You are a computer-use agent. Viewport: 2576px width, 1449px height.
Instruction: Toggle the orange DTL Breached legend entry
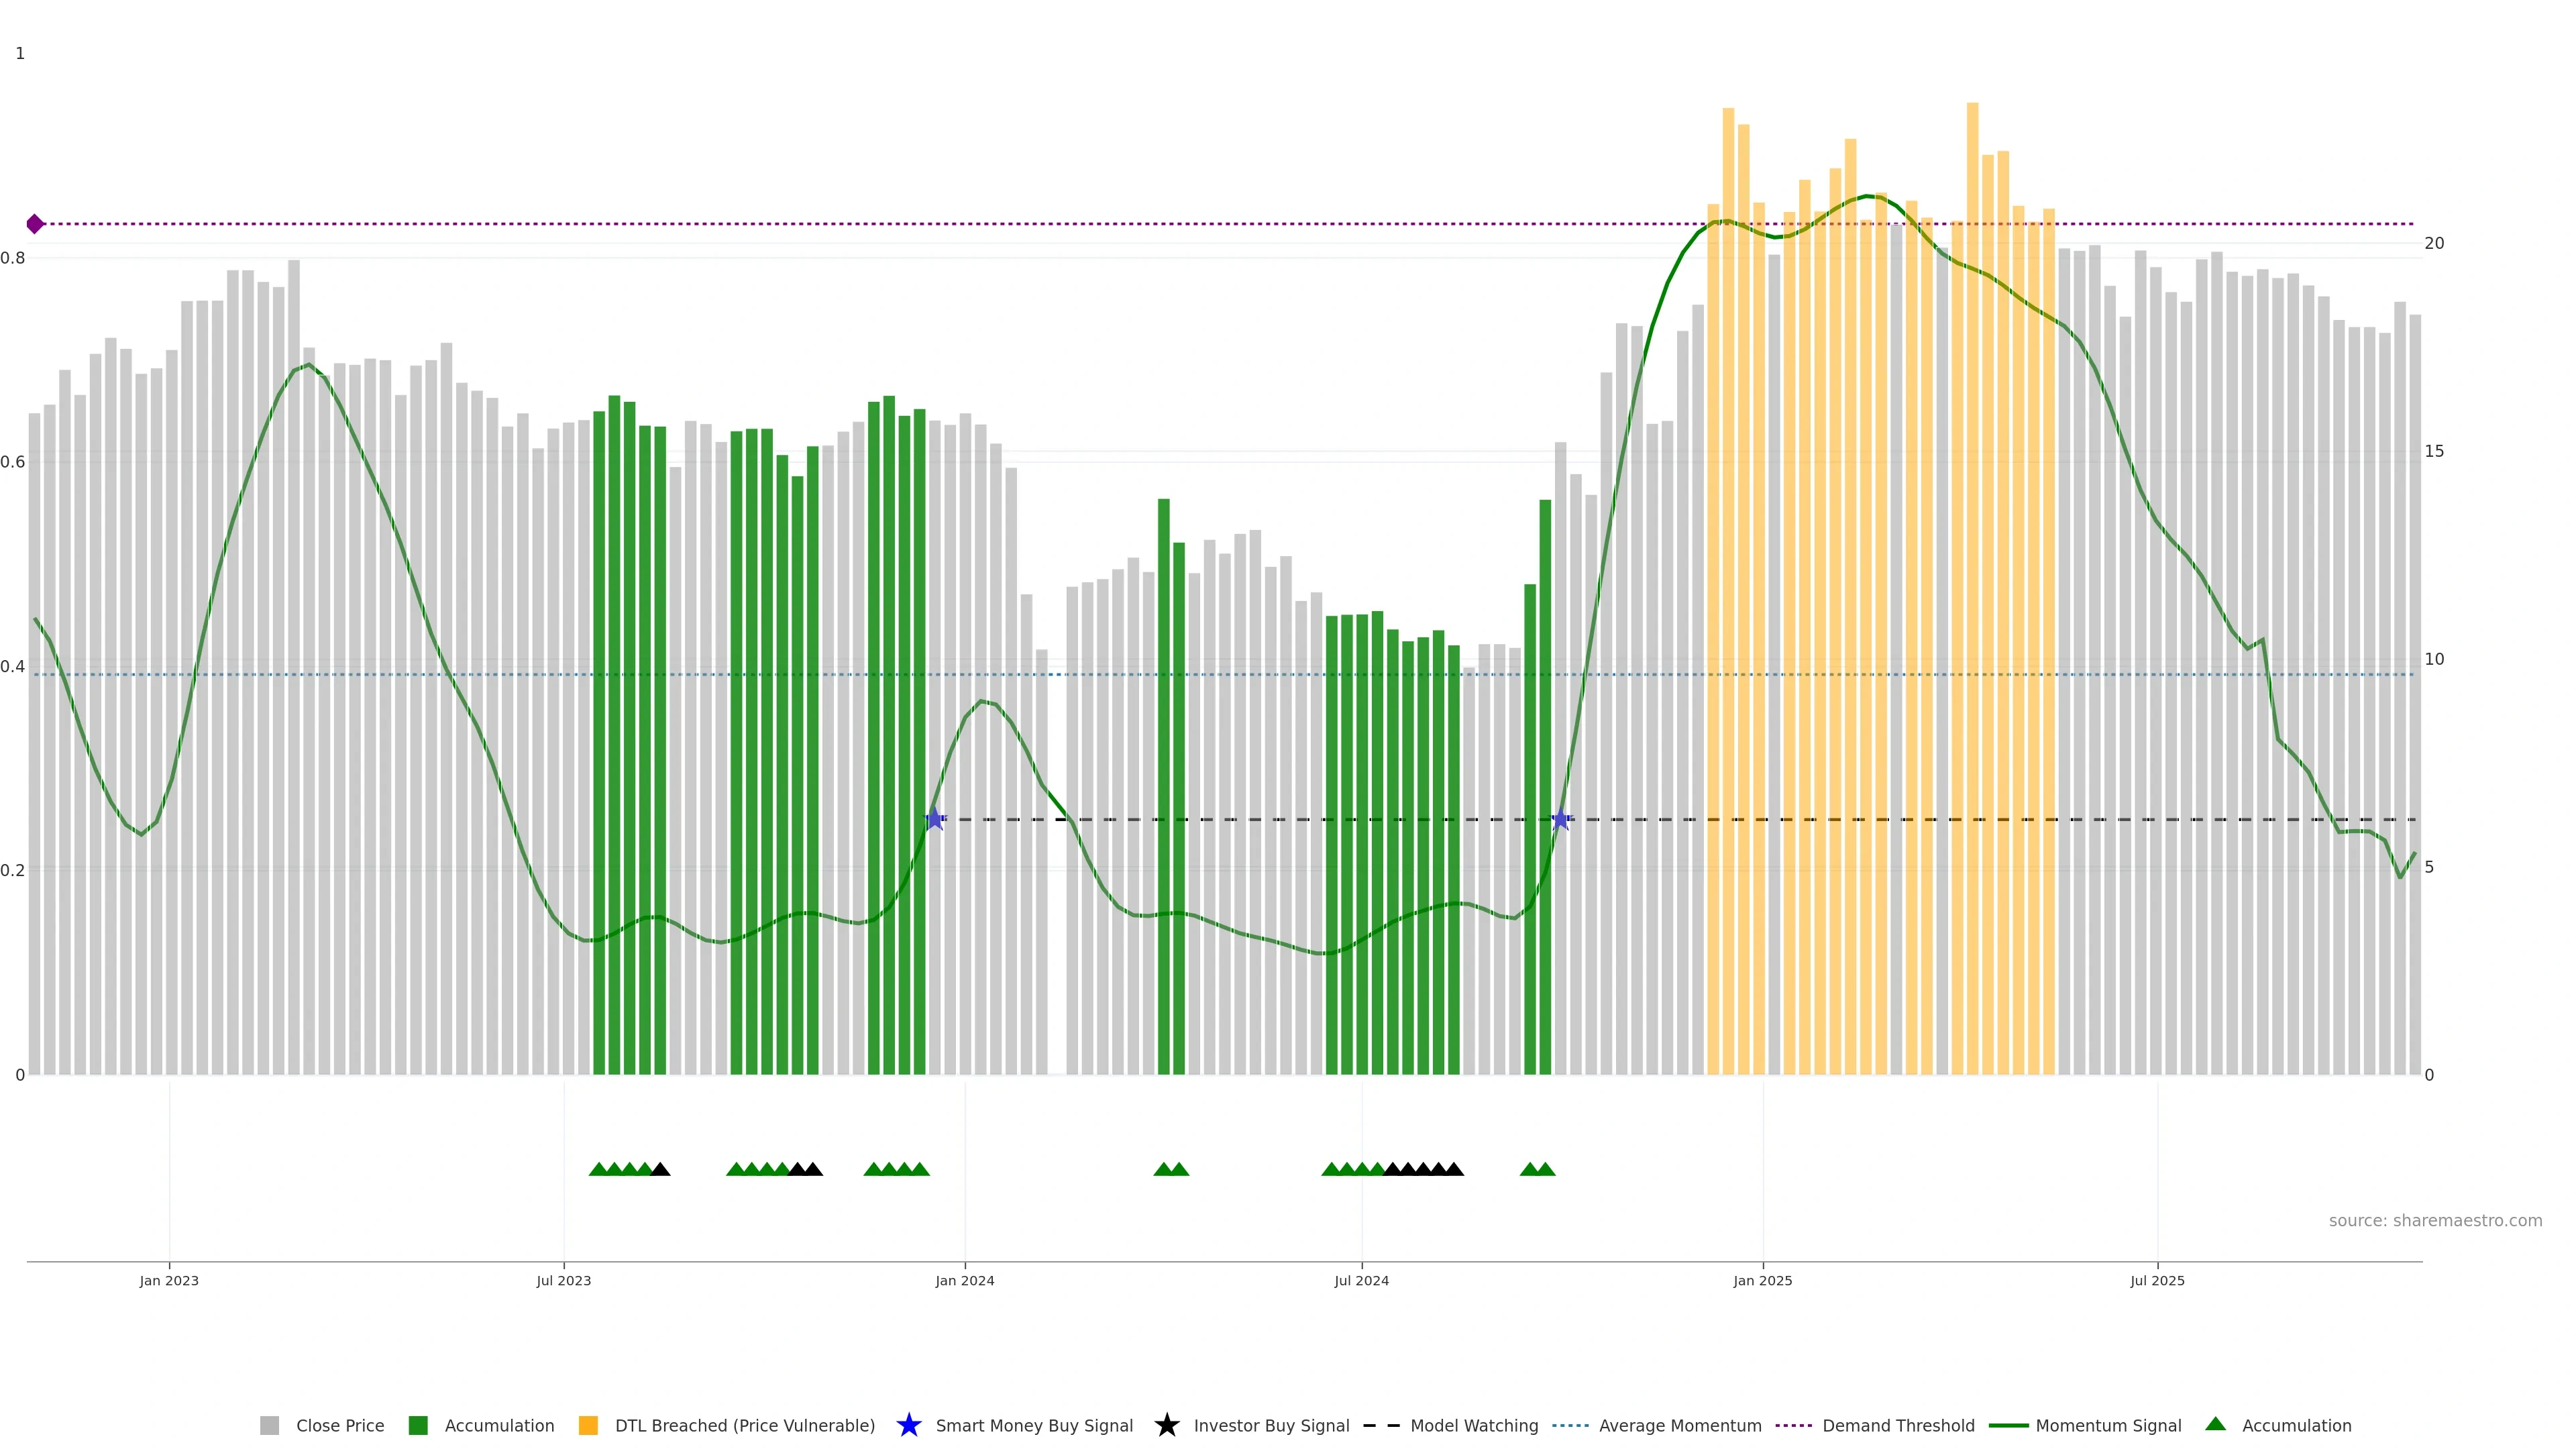[588, 1425]
